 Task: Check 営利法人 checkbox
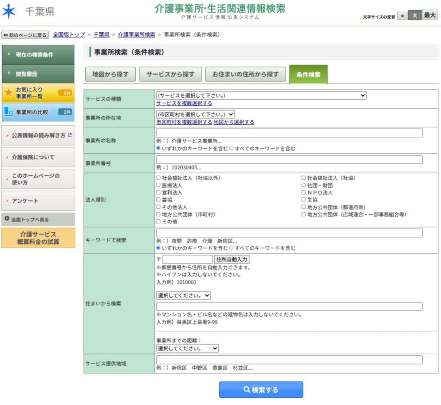[158, 192]
